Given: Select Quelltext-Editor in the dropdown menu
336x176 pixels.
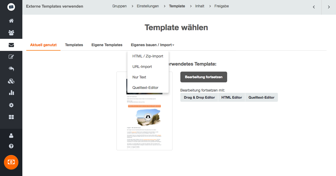Looking at the screenshot, I should pos(148,88).
